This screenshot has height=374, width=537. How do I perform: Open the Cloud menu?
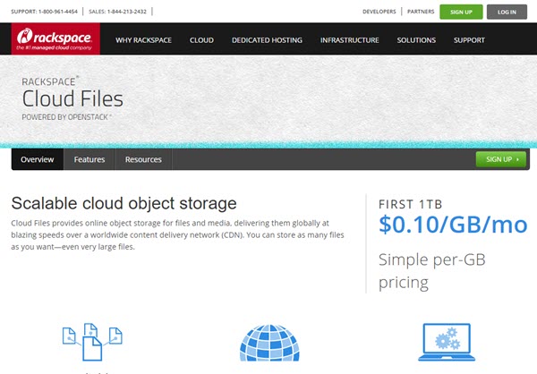point(201,40)
